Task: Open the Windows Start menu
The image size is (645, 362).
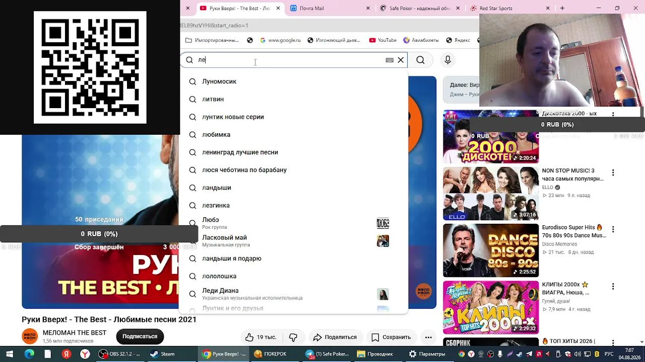Action: (10, 354)
